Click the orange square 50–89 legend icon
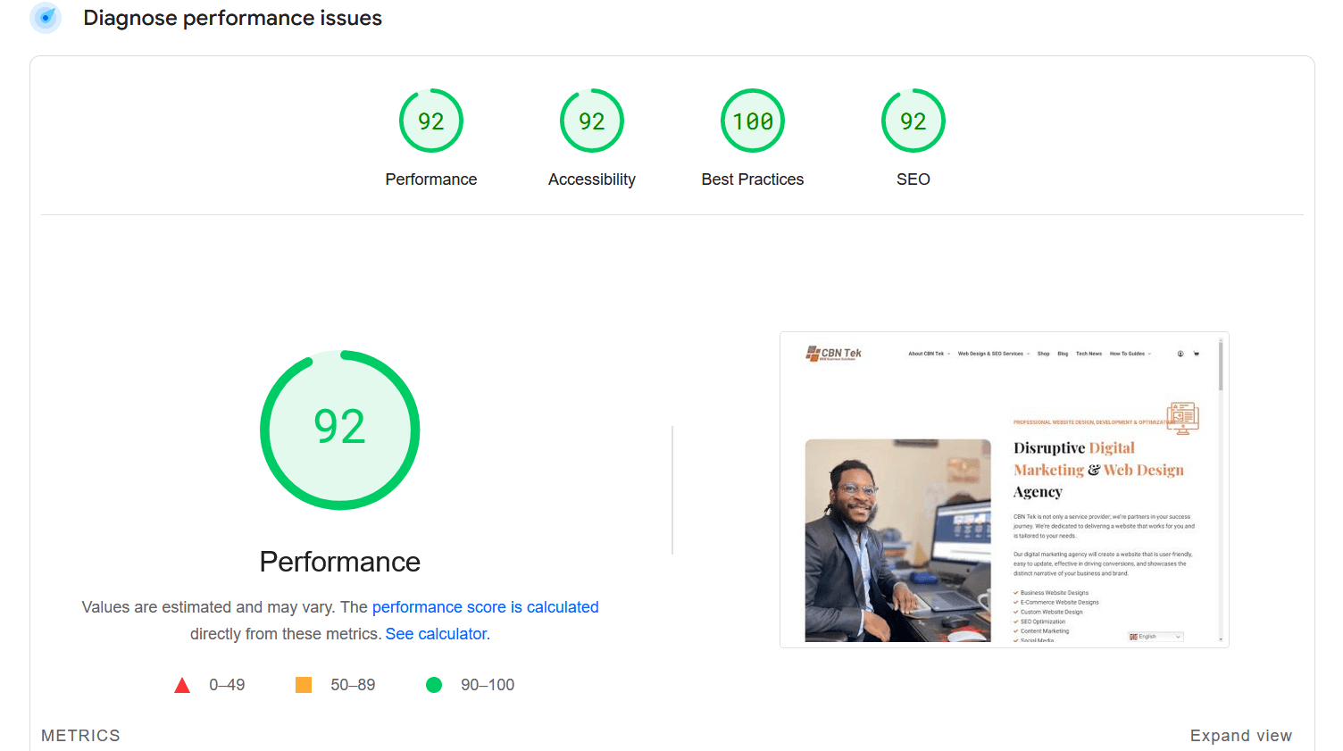Viewport: 1343px width, 751px height. (x=304, y=685)
